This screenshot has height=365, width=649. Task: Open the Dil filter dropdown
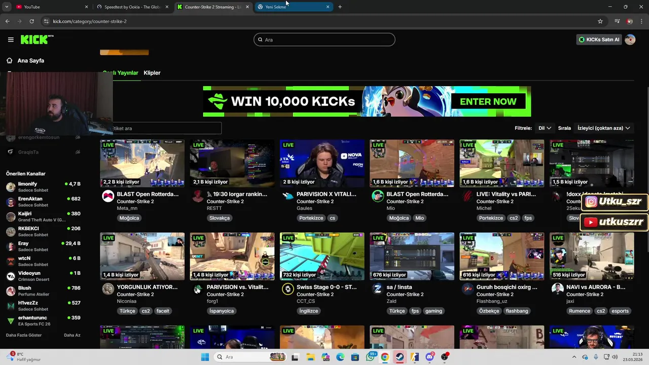pyautogui.click(x=545, y=128)
